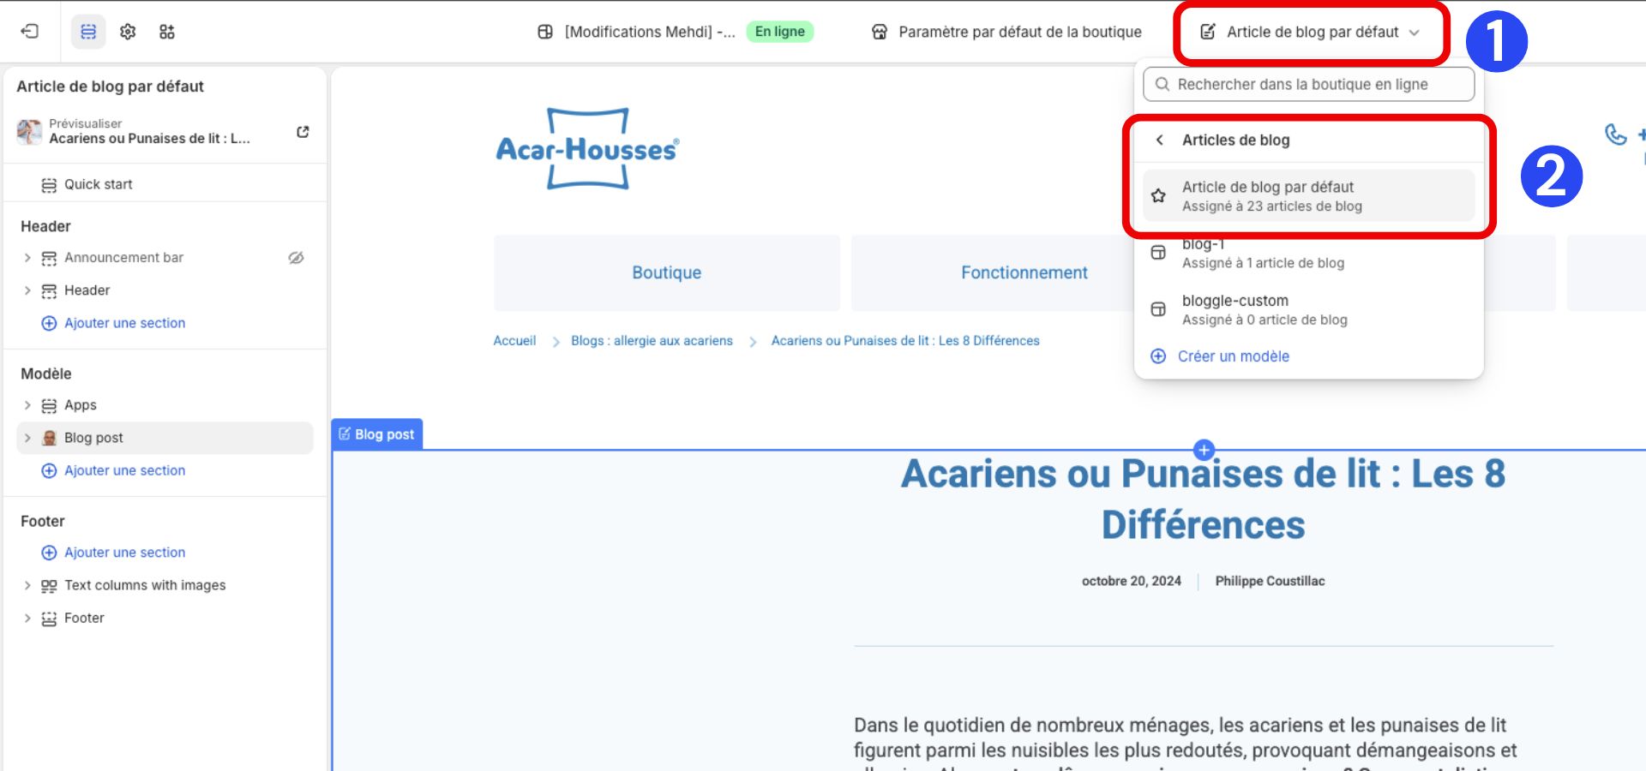Click the Blog post section badge icon

point(345,433)
